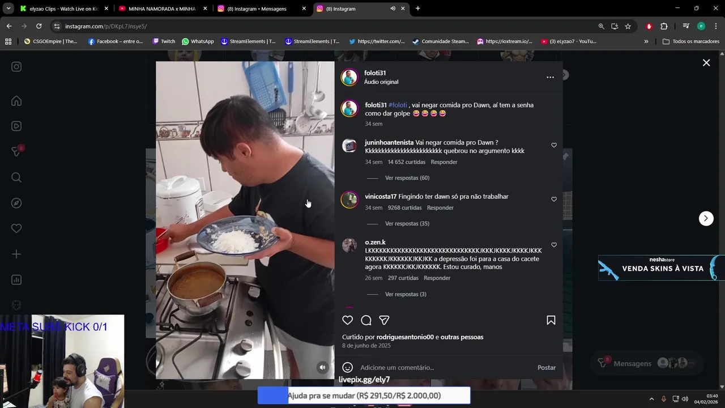This screenshot has width=725, height=408.
Task: Expand Ver respostas (60) replies
Action: click(407, 178)
